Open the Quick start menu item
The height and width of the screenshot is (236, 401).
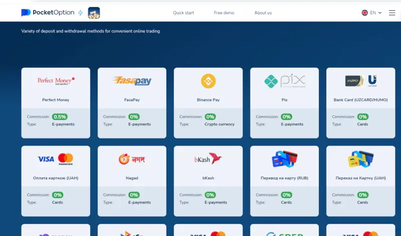point(183,13)
